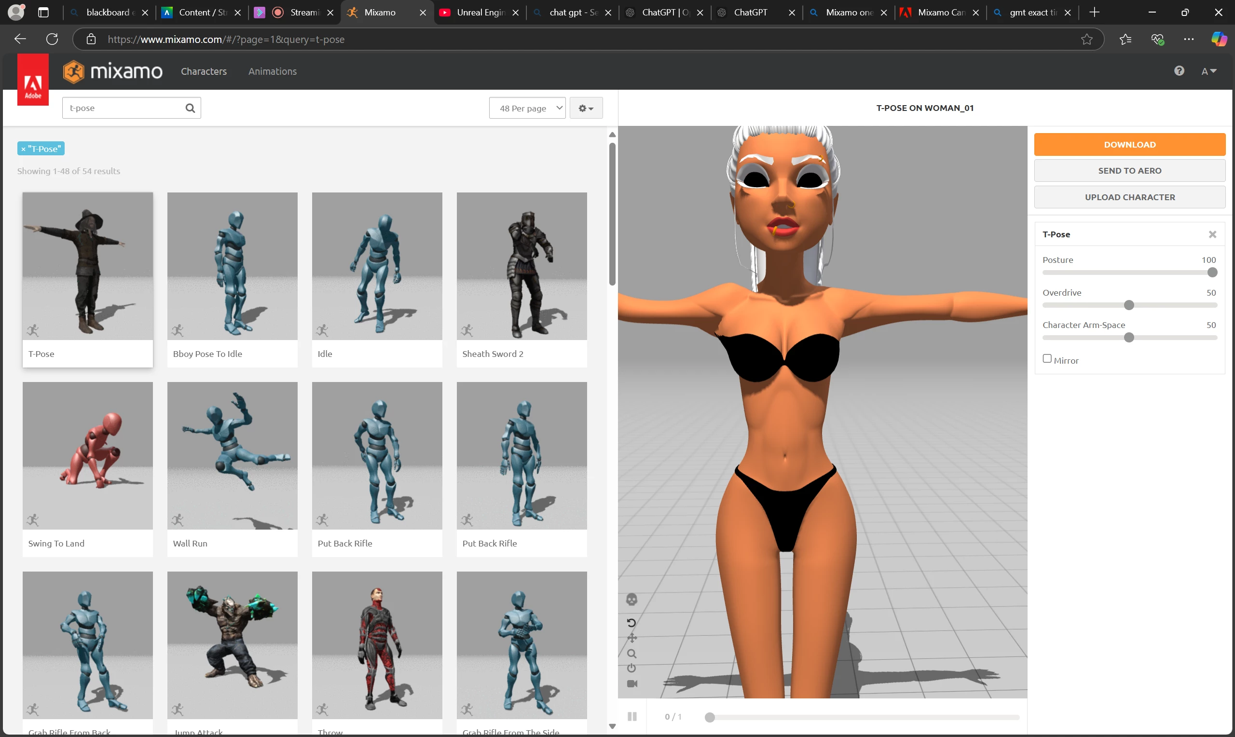The width and height of the screenshot is (1235, 737).
Task: Pause the animation playback
Action: pyautogui.click(x=631, y=717)
